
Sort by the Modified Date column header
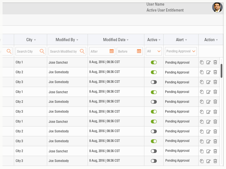[x=116, y=40]
